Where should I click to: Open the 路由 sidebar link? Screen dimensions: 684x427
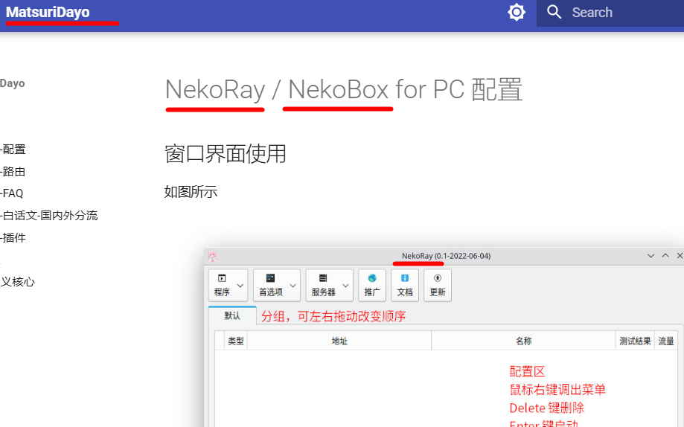(x=14, y=171)
